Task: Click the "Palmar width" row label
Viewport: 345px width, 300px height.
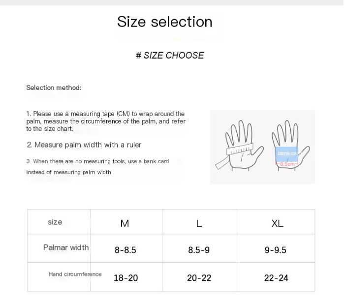Action: (66, 247)
